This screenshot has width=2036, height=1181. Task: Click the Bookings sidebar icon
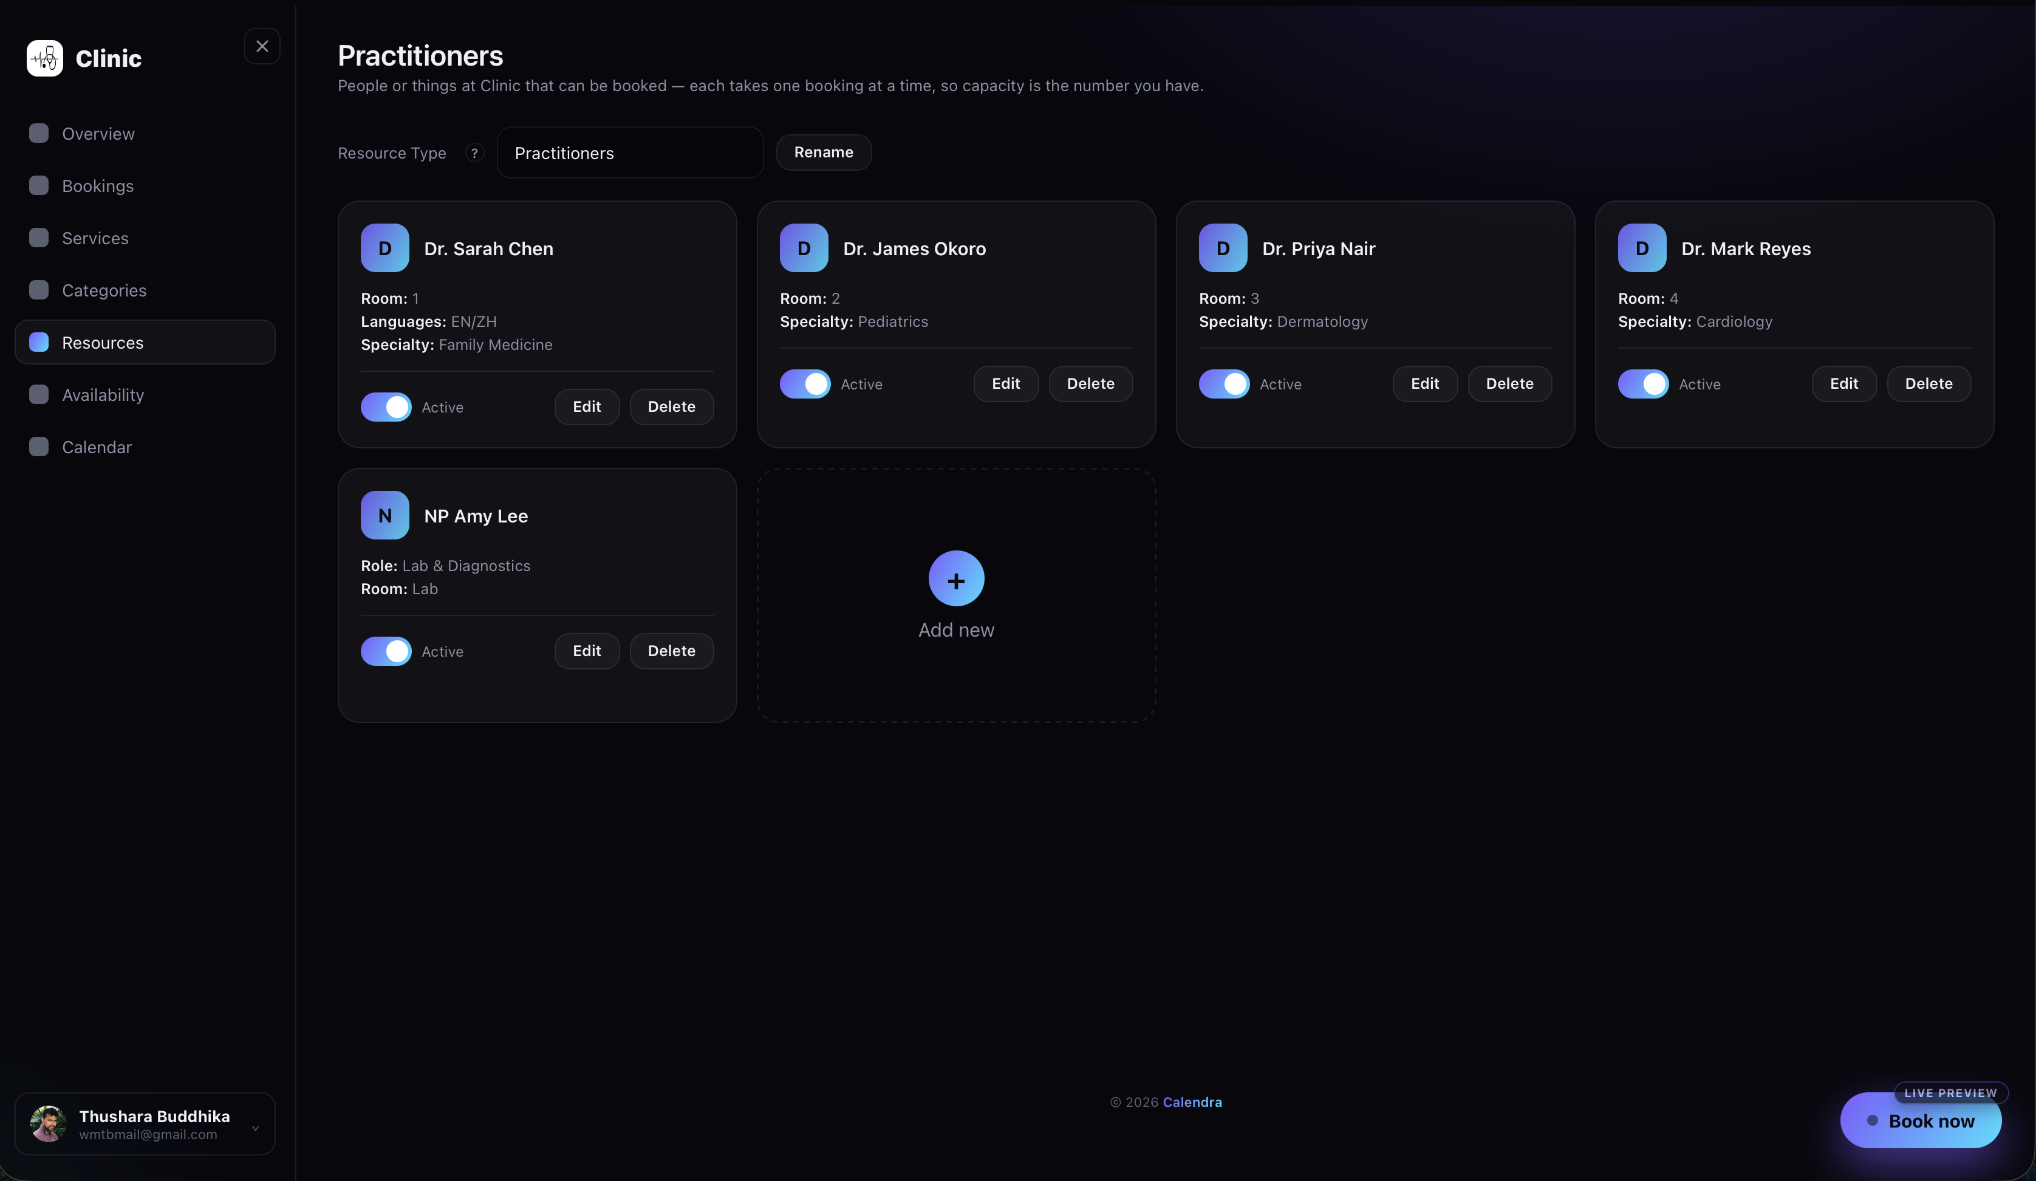(x=39, y=185)
